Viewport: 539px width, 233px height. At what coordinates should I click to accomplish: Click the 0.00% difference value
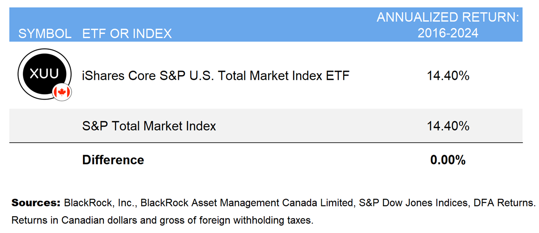448,160
